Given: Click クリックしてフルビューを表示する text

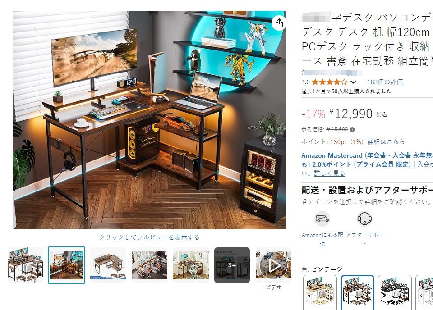Looking at the screenshot, I should tap(149, 237).
